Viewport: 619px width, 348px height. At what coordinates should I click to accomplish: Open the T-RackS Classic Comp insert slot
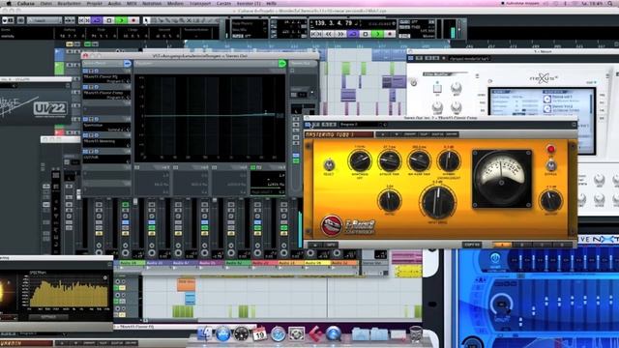(x=106, y=95)
